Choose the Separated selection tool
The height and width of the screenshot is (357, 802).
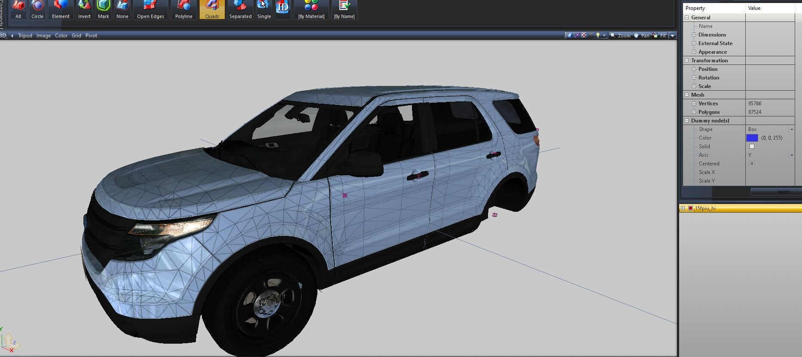pyautogui.click(x=240, y=9)
